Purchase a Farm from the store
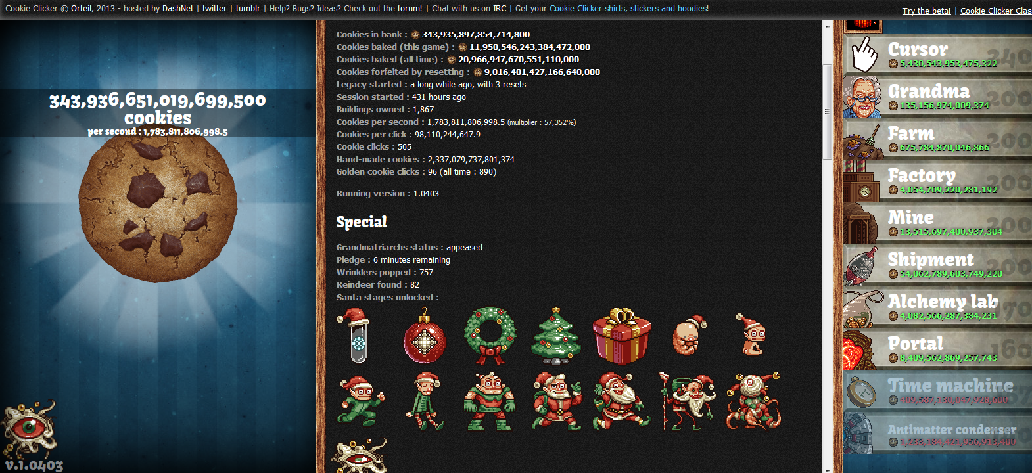Screen dimensions: 1032x473 point(937,139)
